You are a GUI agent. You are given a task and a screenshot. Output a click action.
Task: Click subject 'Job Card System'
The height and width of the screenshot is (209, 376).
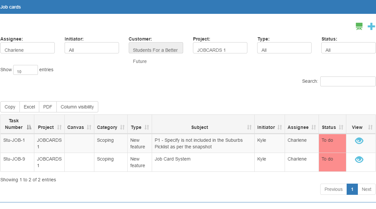[172, 159]
